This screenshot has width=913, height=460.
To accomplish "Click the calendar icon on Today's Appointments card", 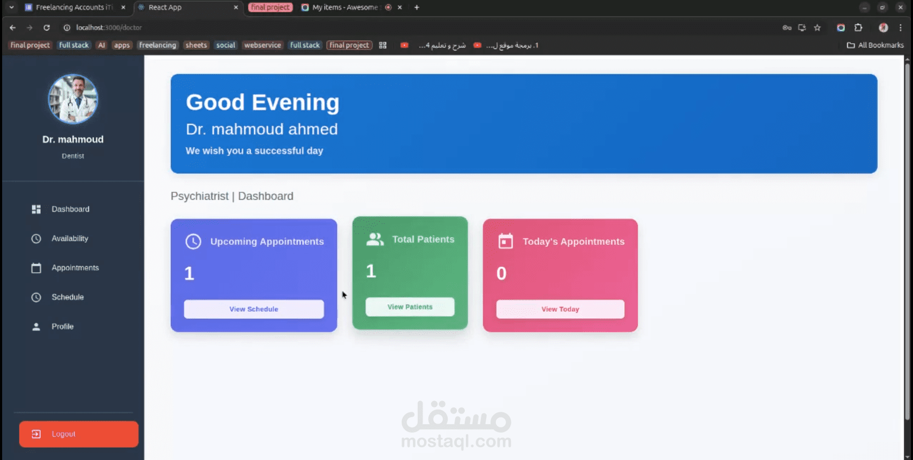I will pos(505,242).
